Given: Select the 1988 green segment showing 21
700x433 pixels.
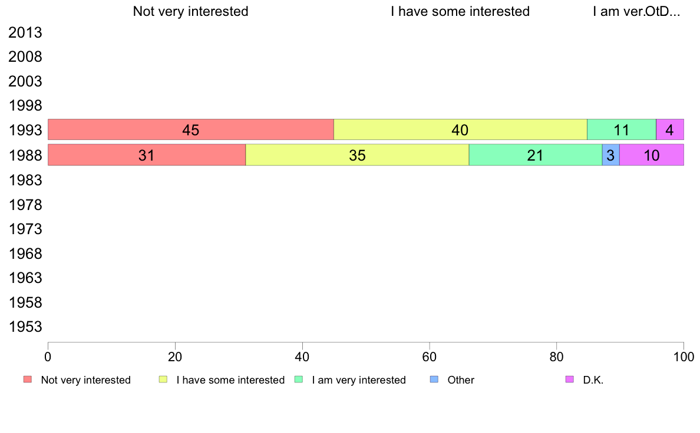Looking at the screenshot, I should pos(535,155).
